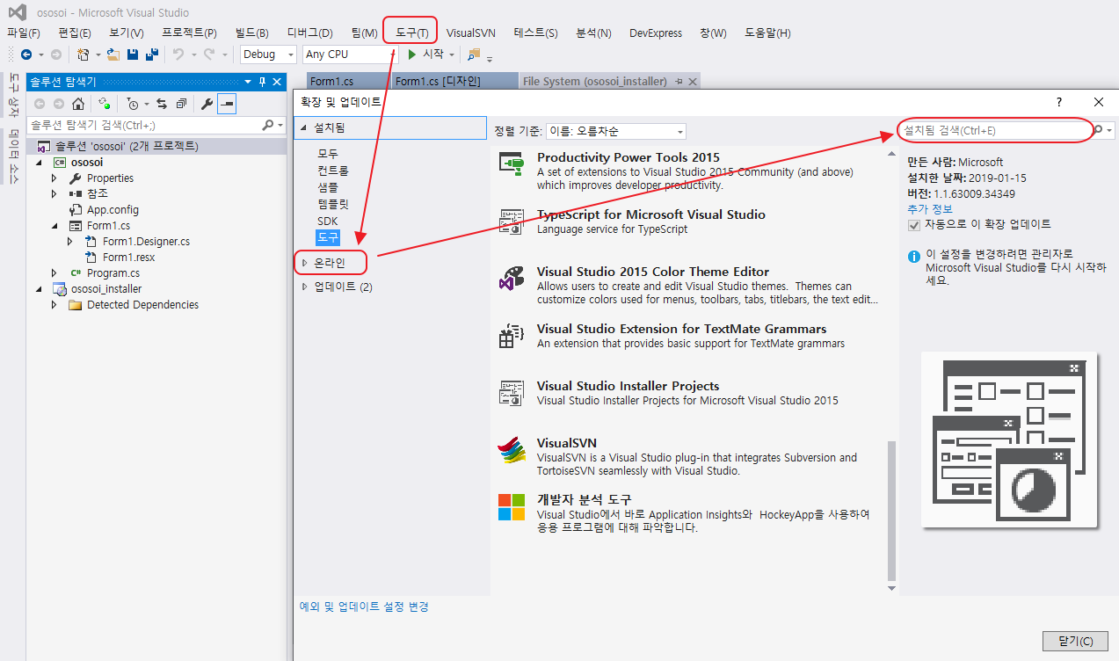Toggle the auto-update this extension checkbox
This screenshot has width=1119, height=661.
tap(914, 225)
